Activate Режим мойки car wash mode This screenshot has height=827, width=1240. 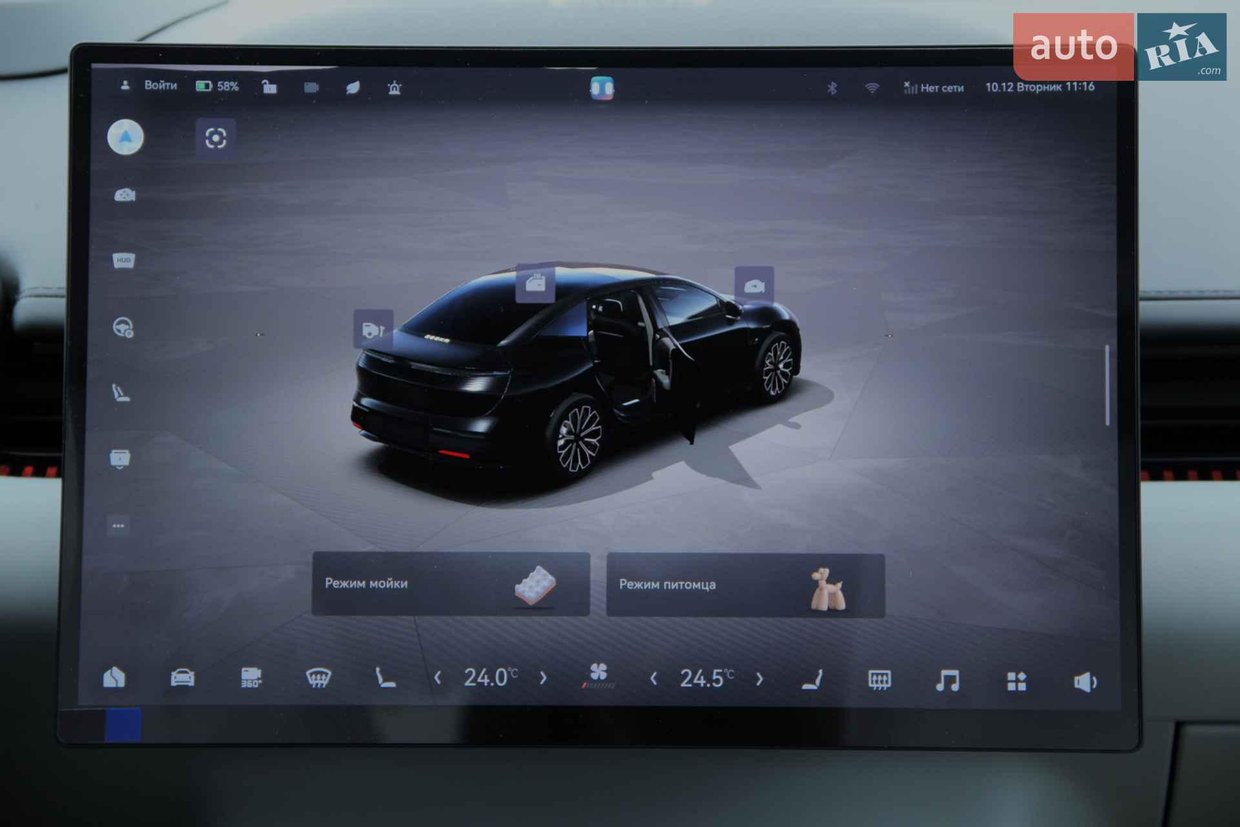pyautogui.click(x=451, y=583)
